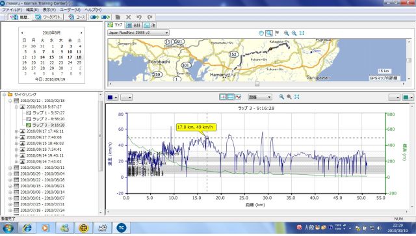Select the hand pan tool above map
Viewport: 416px width, 236px height.
click(261, 33)
